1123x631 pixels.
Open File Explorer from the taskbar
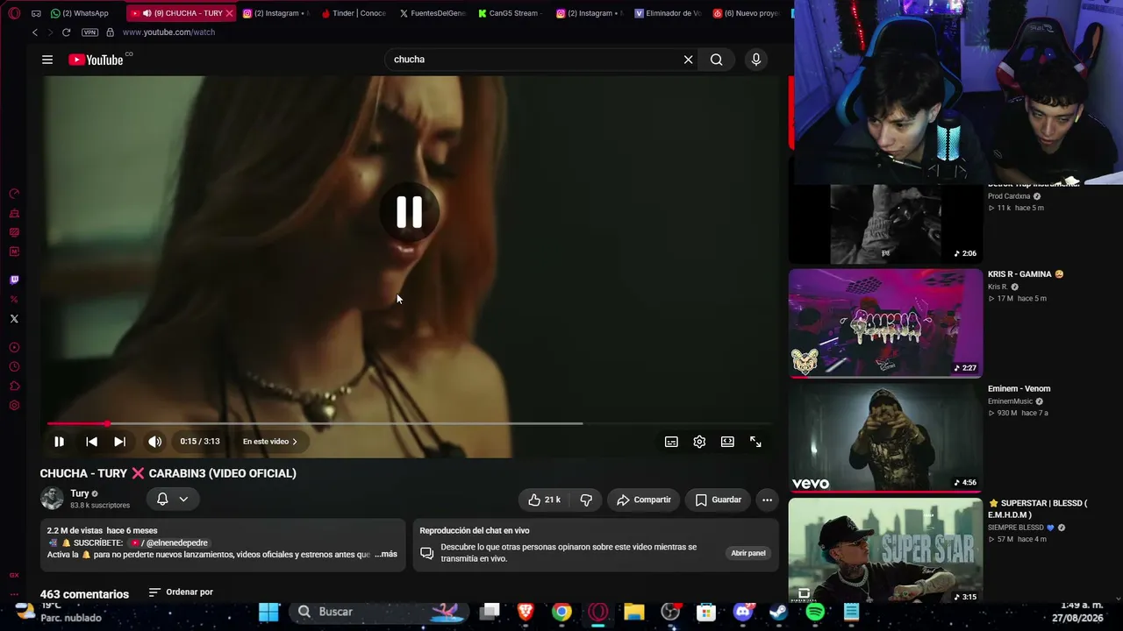[634, 612]
